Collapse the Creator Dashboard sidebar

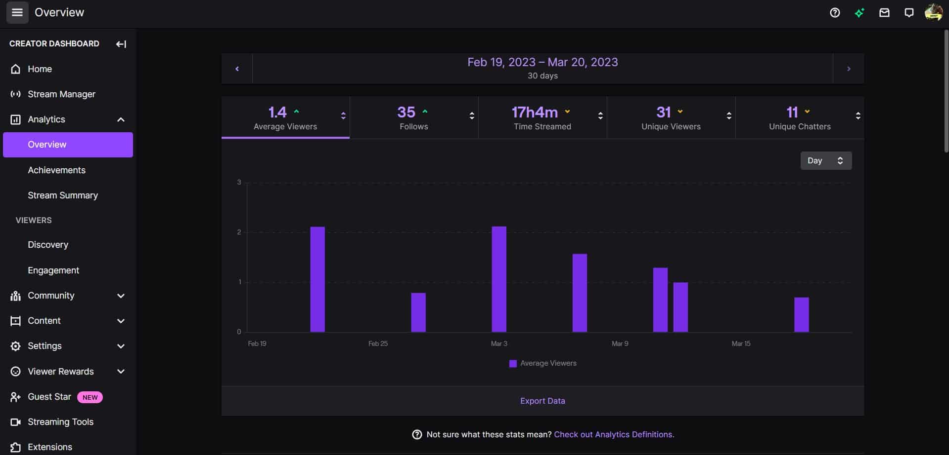pos(121,44)
